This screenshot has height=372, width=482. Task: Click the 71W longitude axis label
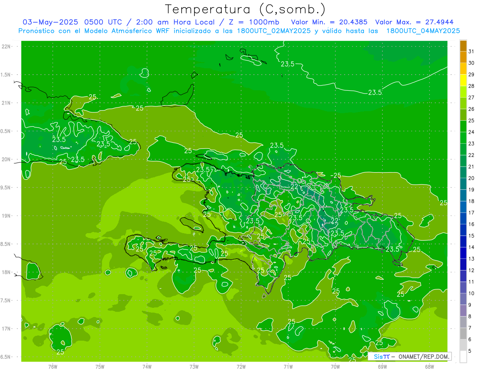pos(288,367)
